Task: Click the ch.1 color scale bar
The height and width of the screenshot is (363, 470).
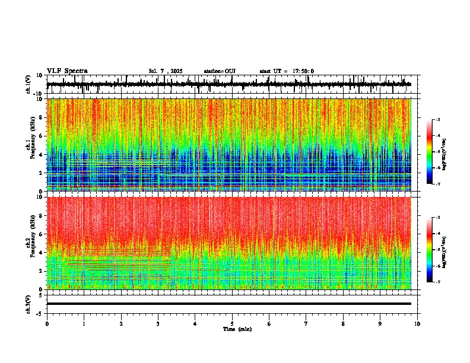Action: point(430,152)
